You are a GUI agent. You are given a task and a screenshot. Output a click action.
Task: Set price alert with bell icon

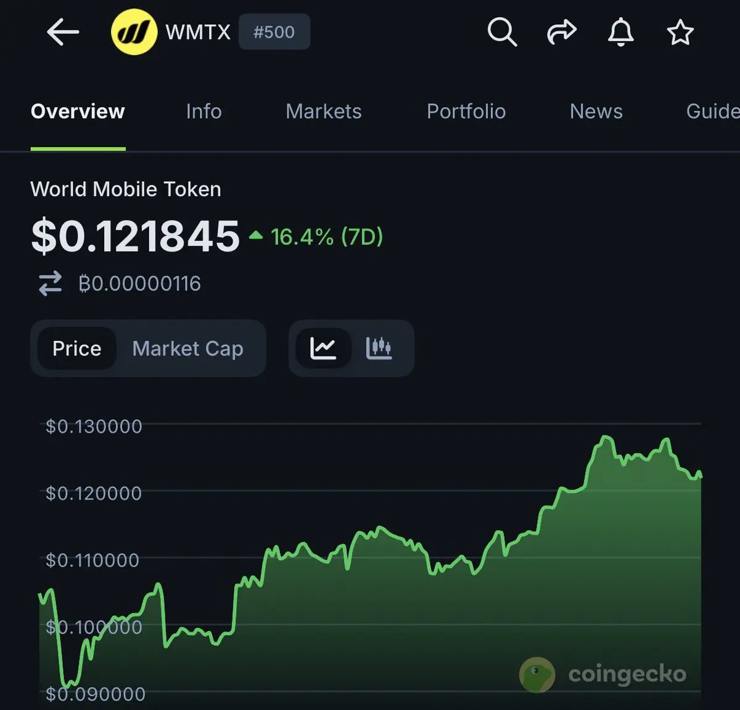coord(620,32)
